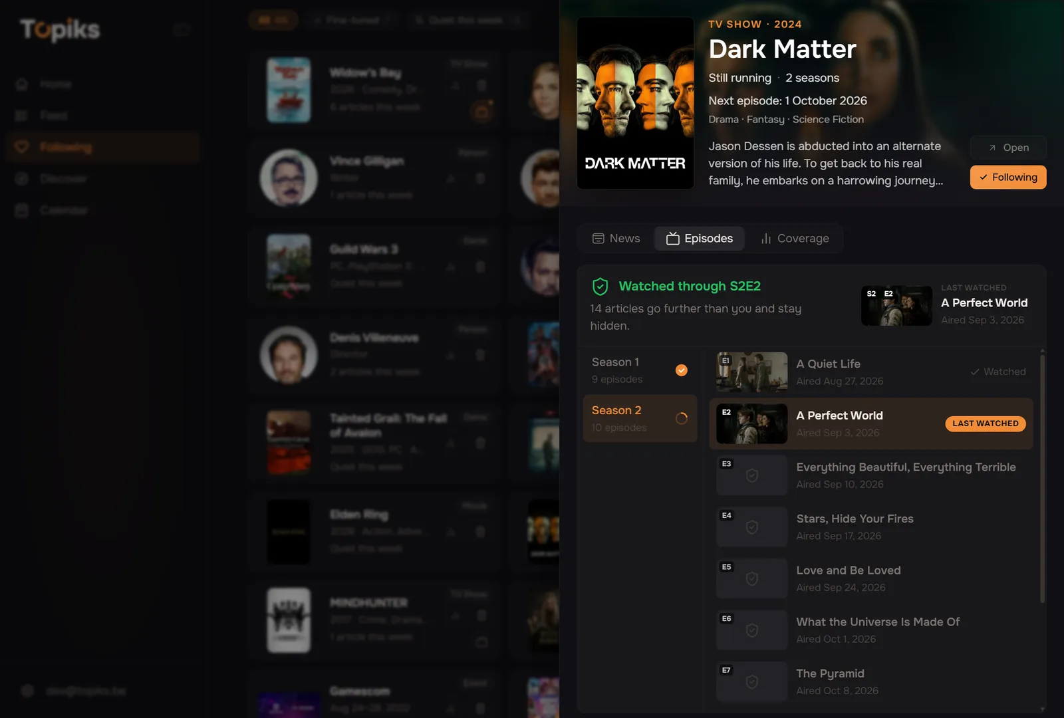Click the E1 A Quiet Life thumbnail
The image size is (1064, 718).
pos(752,372)
